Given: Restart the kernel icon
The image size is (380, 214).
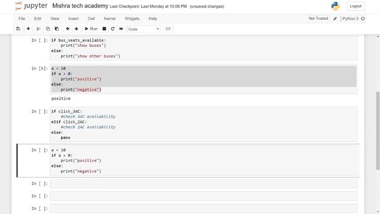Looking at the screenshot, I should [113, 29].
